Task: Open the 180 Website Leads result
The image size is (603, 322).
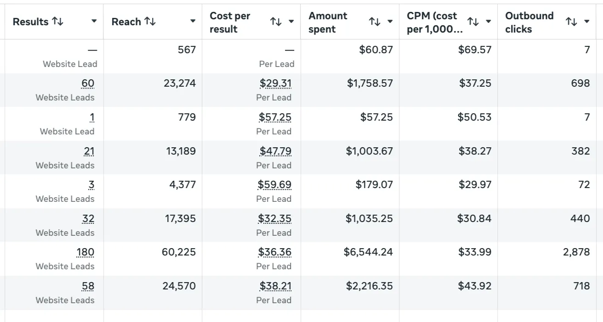Action: [85, 252]
